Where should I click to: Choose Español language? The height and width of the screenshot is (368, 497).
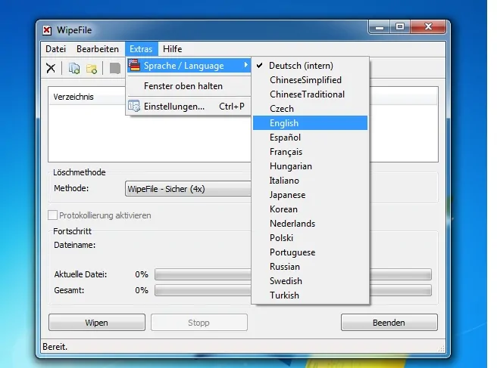coord(311,138)
